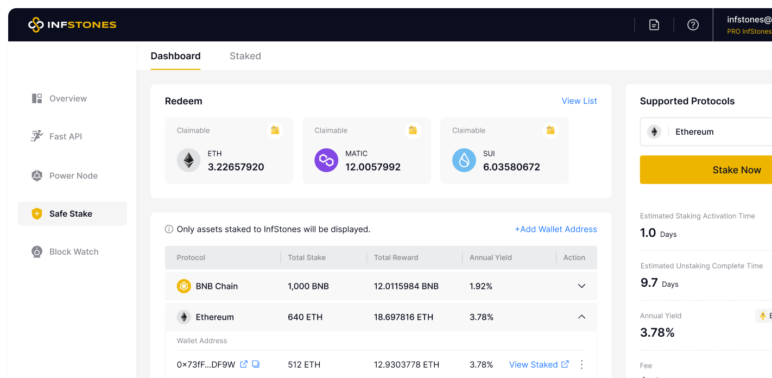The image size is (772, 378).
Task: Click the Power Node hexagon icon
Action: click(37, 175)
